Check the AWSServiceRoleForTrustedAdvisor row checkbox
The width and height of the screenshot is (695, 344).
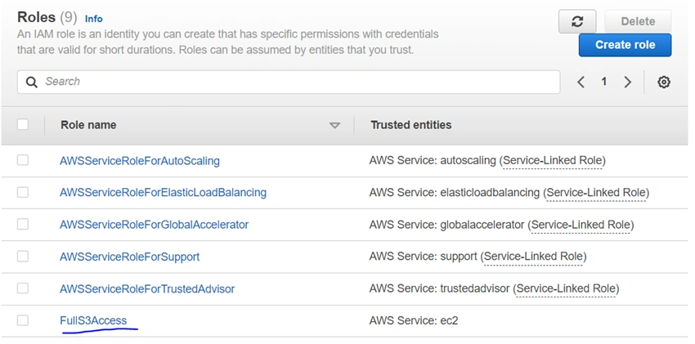(x=23, y=288)
